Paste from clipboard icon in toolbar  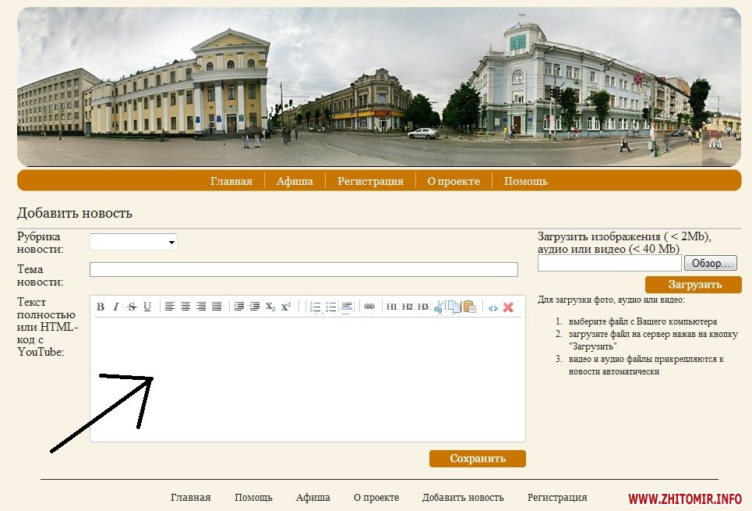469,307
